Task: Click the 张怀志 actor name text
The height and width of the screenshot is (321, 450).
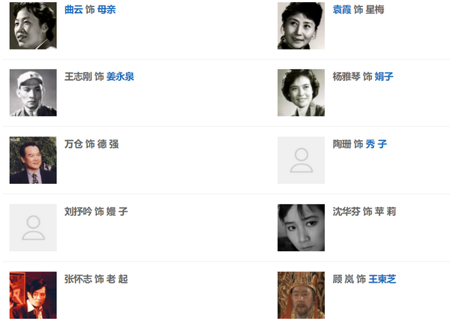Action: coord(78,279)
